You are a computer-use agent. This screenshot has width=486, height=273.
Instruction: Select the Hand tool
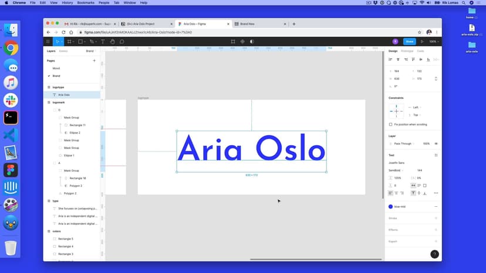[x=112, y=42]
